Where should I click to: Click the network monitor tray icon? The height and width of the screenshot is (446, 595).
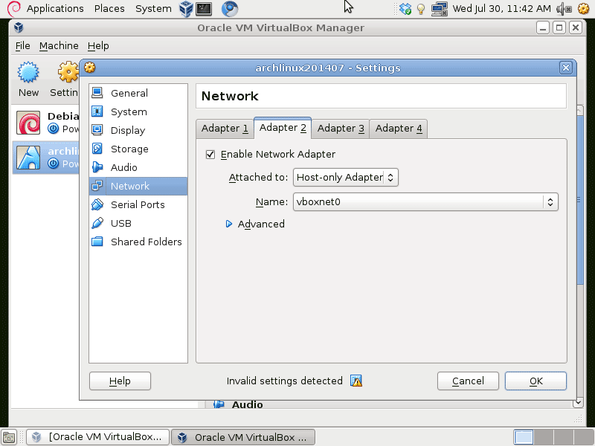pyautogui.click(x=439, y=9)
